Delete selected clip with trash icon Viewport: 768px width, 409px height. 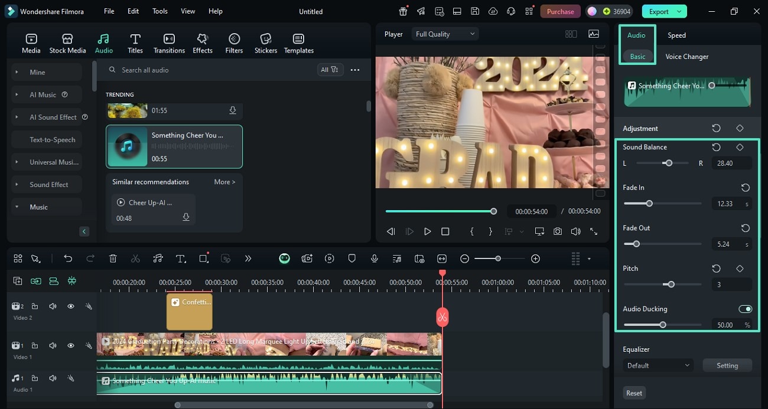(113, 259)
